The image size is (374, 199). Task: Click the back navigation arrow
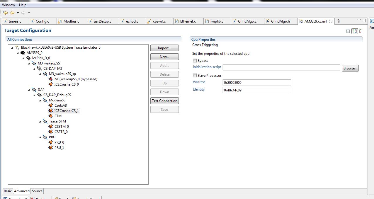tap(12, 13)
